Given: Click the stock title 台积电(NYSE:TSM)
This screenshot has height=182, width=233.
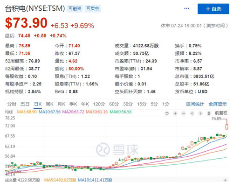Looking at the screenshot, I should (35, 8).
